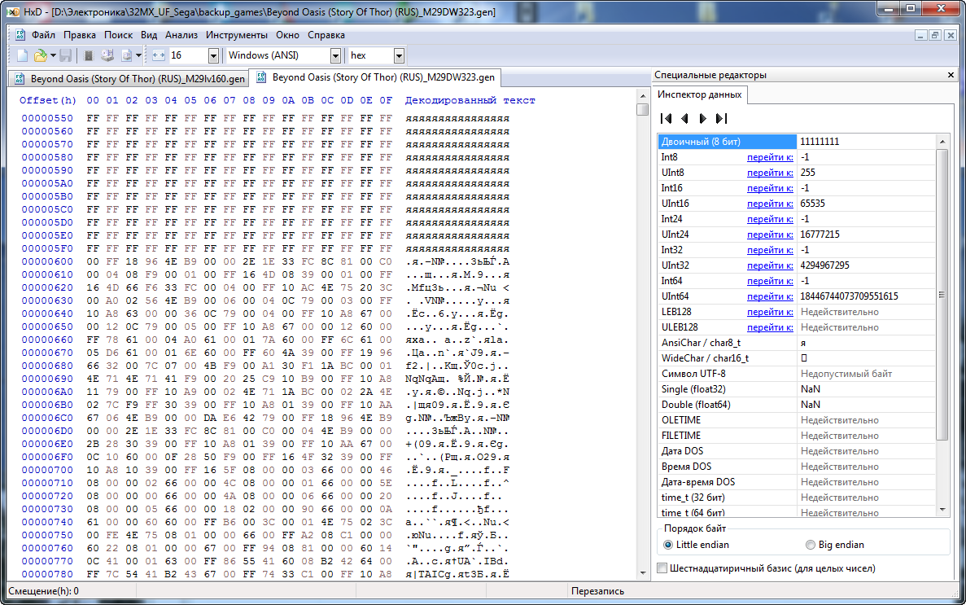Viewport: 966px width, 605px height.
Task: Click the grayed Save floppy icon
Action: [65, 55]
